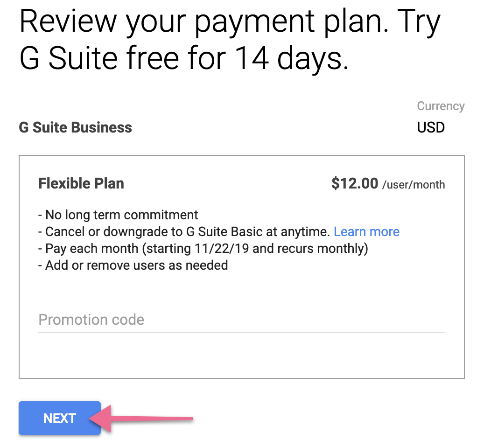Click the USD currency value
The height and width of the screenshot is (447, 491).
431,127
